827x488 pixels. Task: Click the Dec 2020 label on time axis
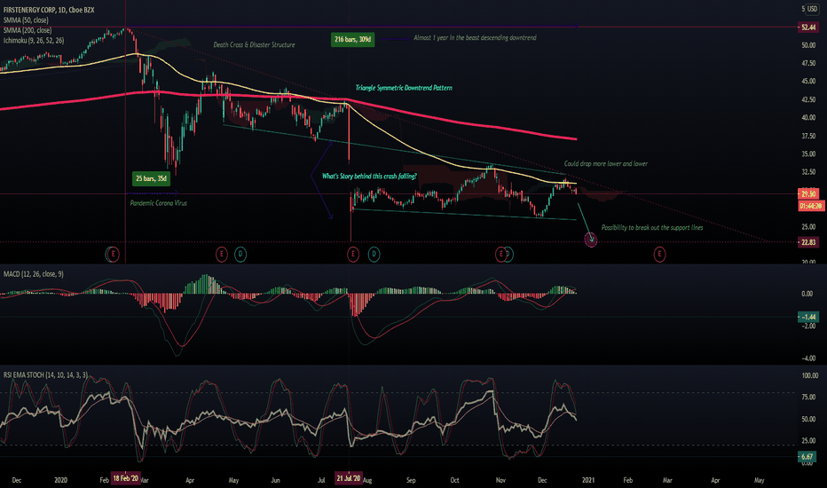point(542,480)
